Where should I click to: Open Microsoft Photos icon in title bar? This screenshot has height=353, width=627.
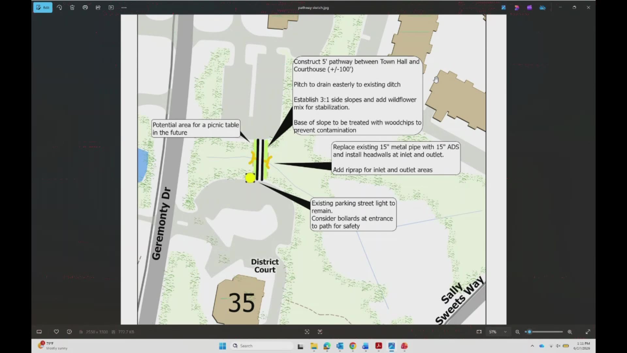[x=504, y=8]
